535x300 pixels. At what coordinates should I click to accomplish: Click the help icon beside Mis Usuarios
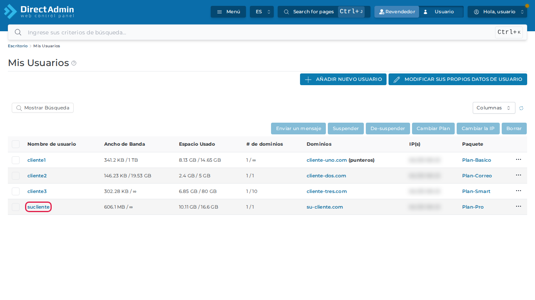(74, 63)
